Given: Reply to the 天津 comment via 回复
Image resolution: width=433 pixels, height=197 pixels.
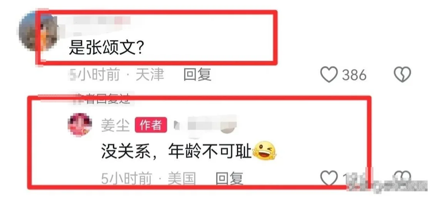Looking at the screenshot, I should [x=197, y=75].
